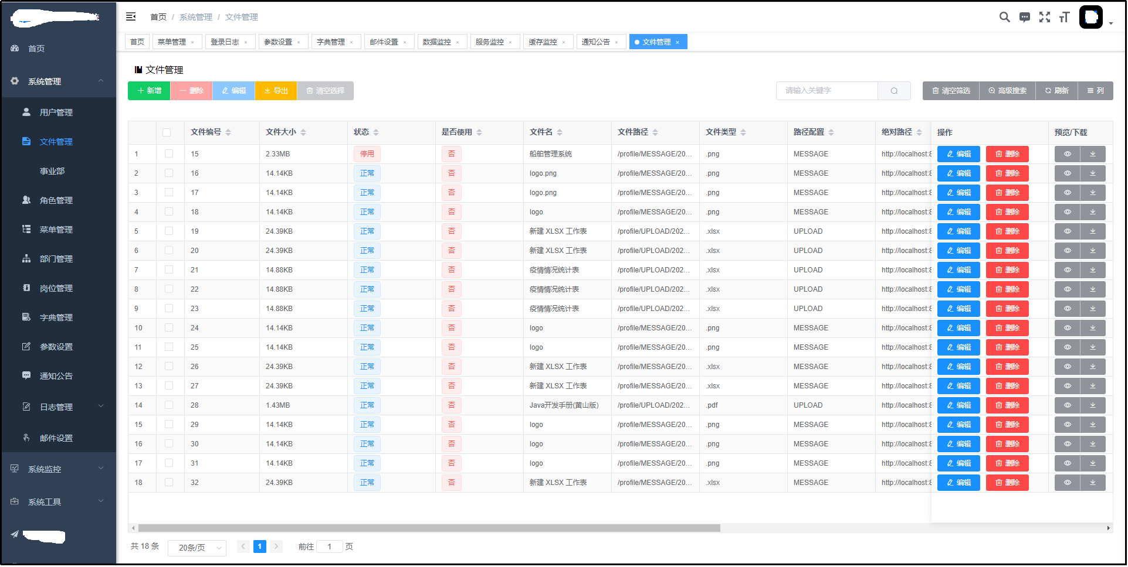Click the horizontal table scrollbar
The height and width of the screenshot is (567, 1128).
point(429,528)
